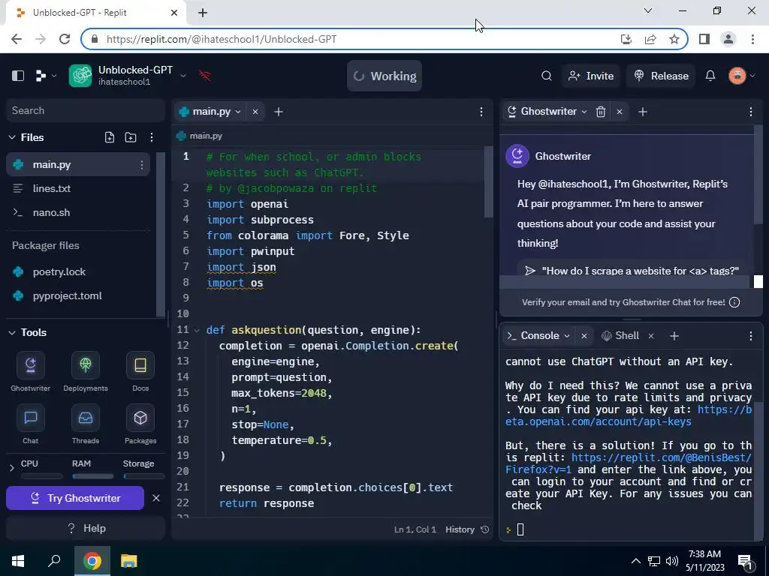Switch to the Shell tab
This screenshot has height=576, width=769.
[x=621, y=336]
